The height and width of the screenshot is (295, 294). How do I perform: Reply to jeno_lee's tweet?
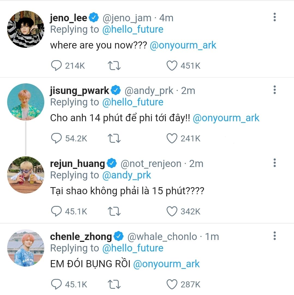pyautogui.click(x=56, y=66)
